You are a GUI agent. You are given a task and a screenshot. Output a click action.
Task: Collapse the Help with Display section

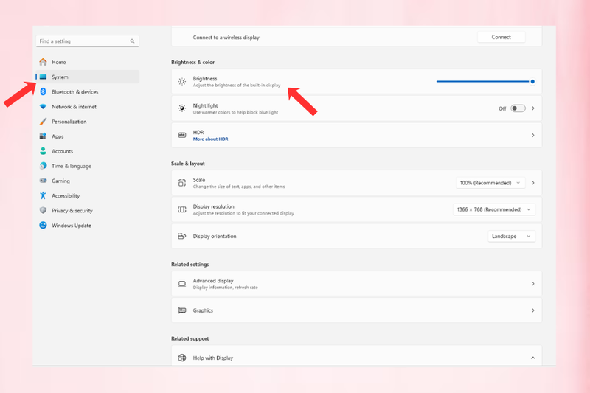pyautogui.click(x=532, y=358)
